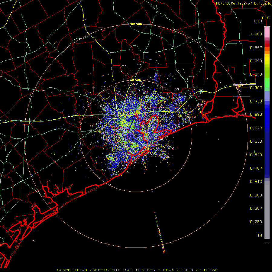This screenshot has height=272, width=272.
Task: Select the 0.573 scale value
Action: tap(256, 141)
